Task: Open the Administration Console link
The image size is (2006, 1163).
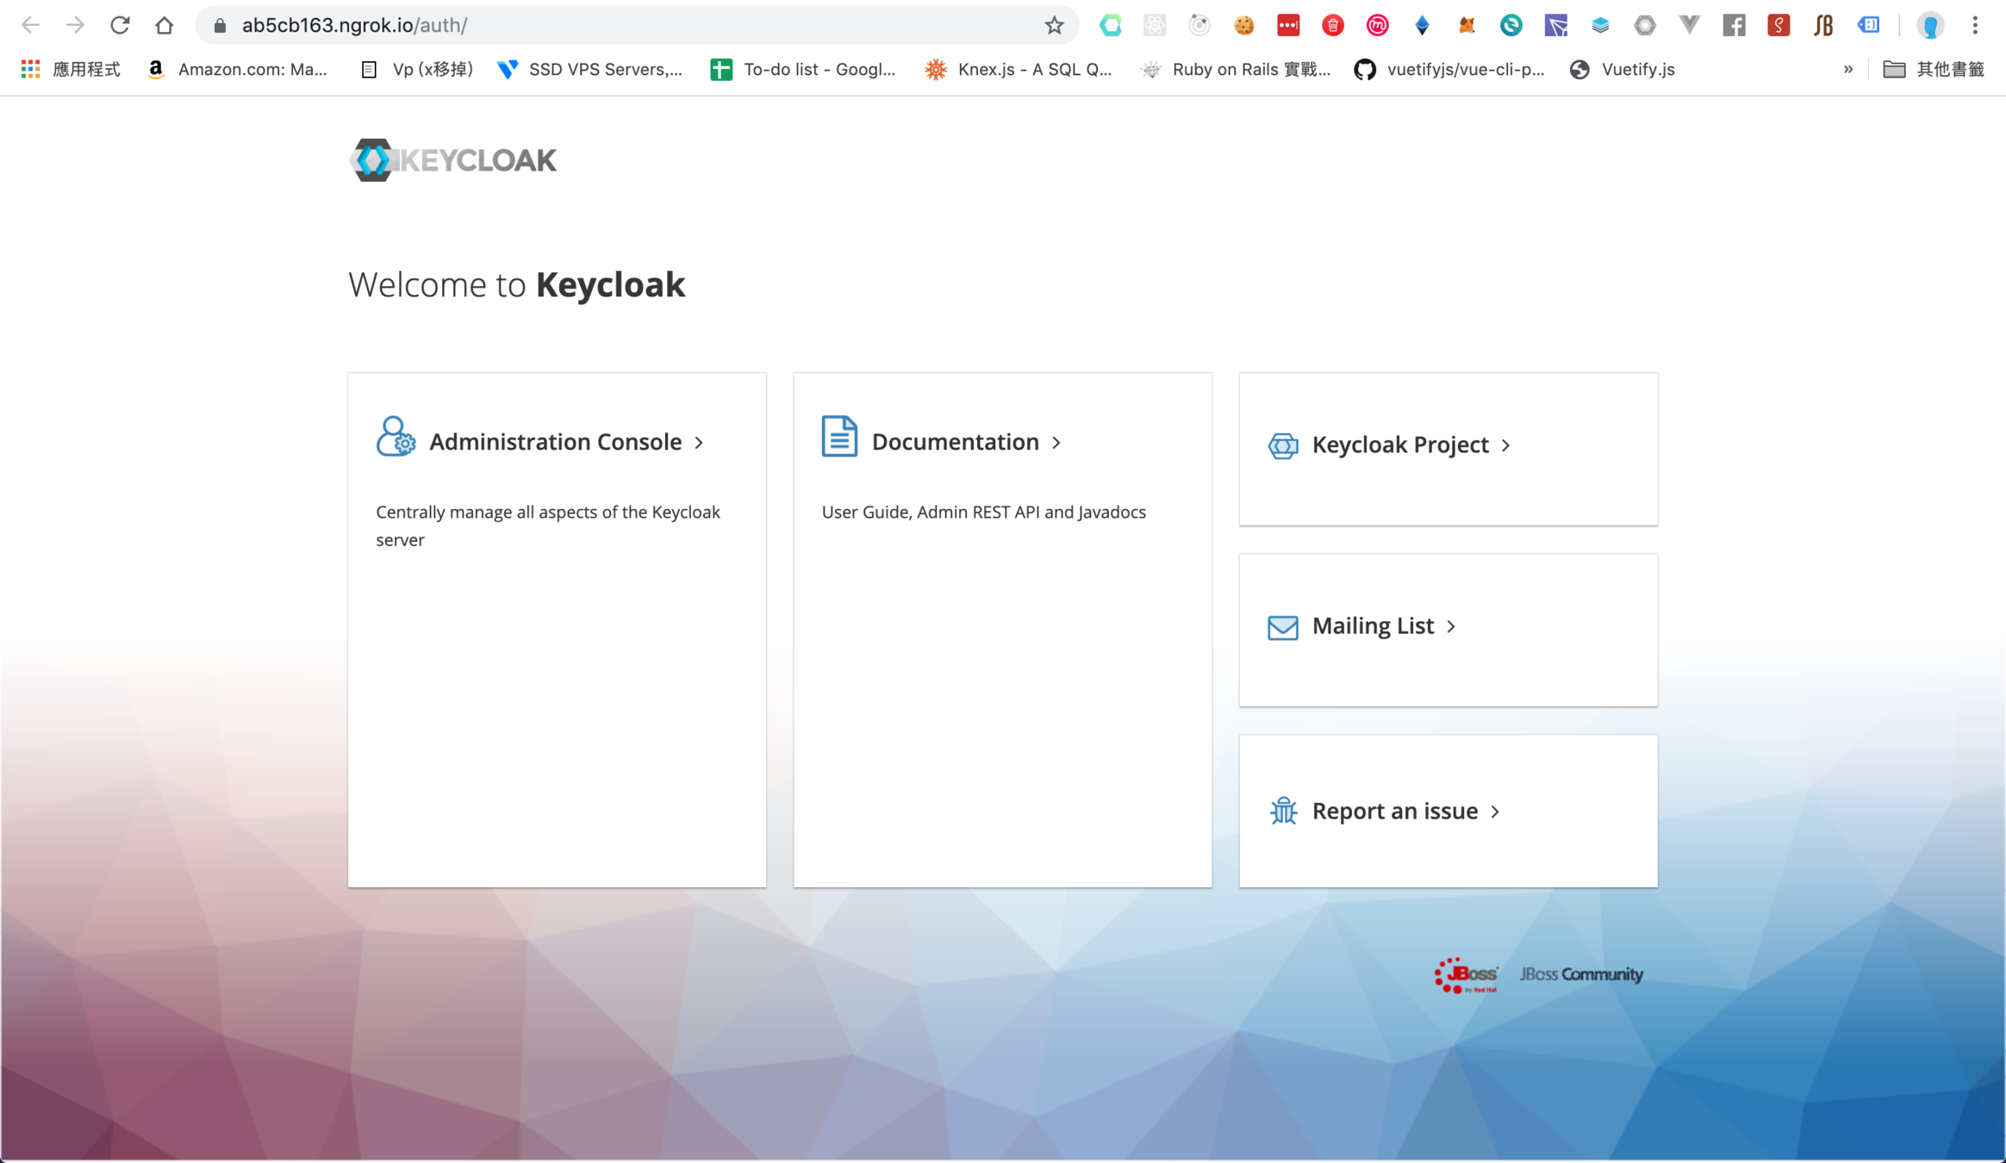Action: 555,442
